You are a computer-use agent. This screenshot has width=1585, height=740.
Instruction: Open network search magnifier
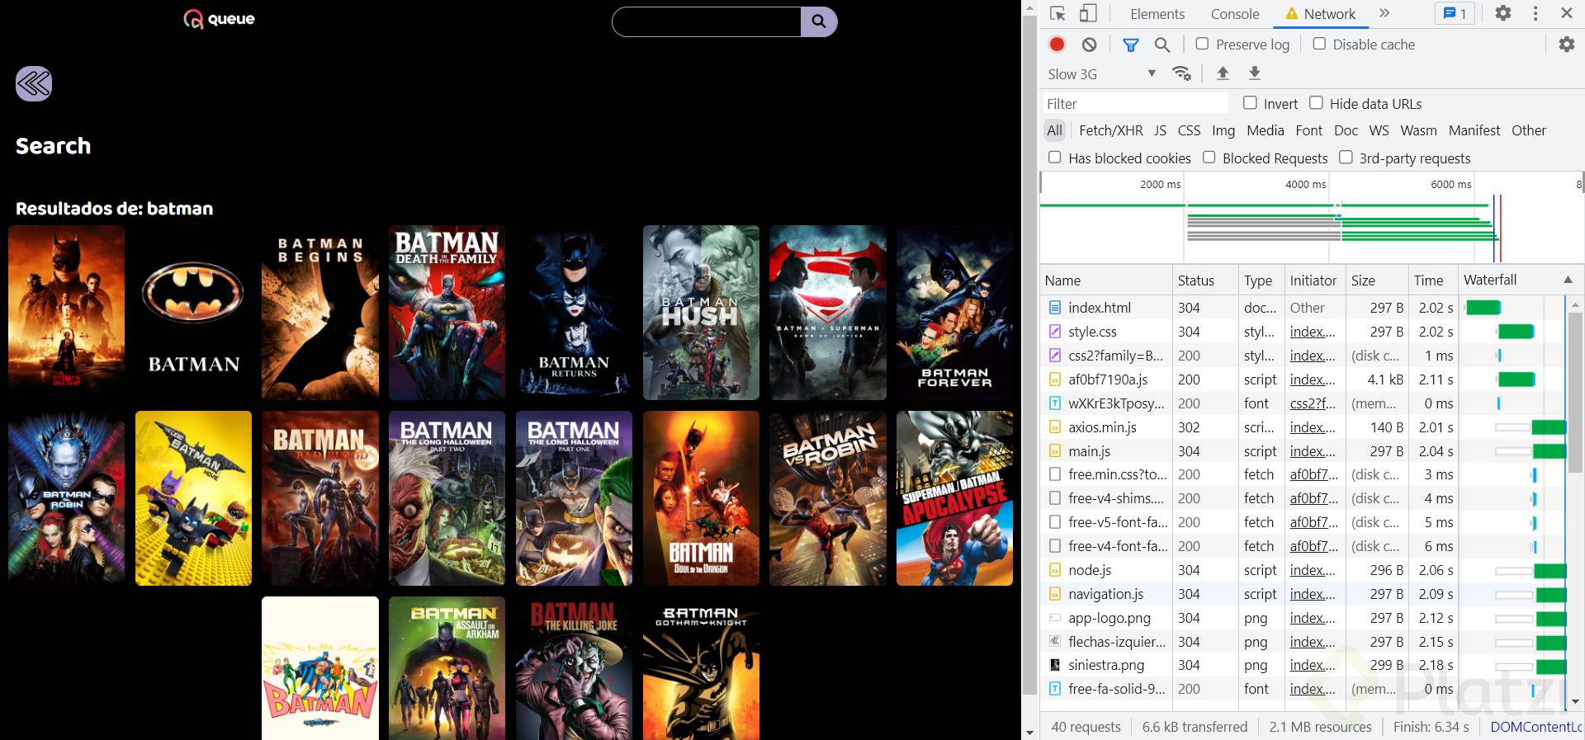pyautogui.click(x=1162, y=45)
